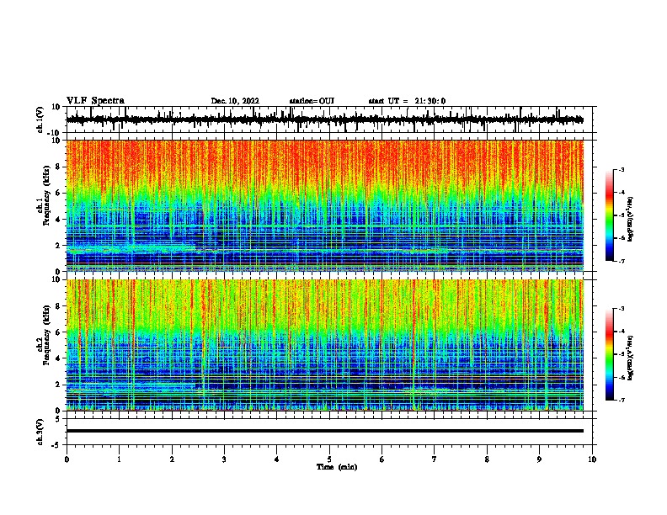Image resolution: width=667 pixels, height=515 pixels.
Task: Click the ch.2 color scale bar
Action: click(609, 354)
